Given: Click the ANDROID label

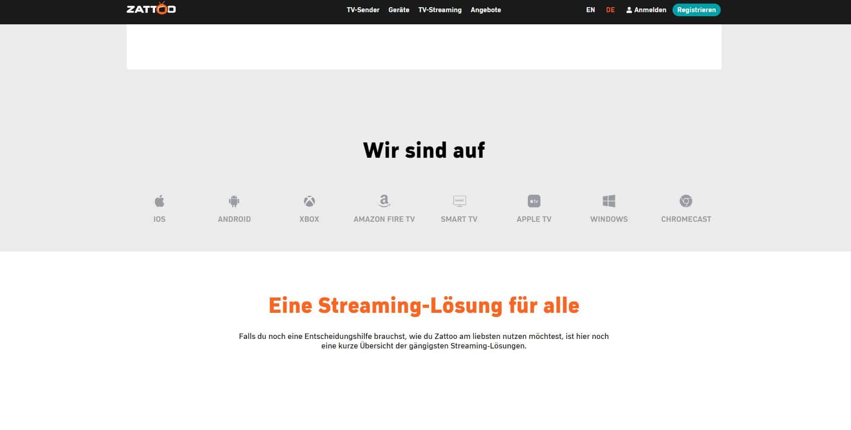Looking at the screenshot, I should coord(234,219).
